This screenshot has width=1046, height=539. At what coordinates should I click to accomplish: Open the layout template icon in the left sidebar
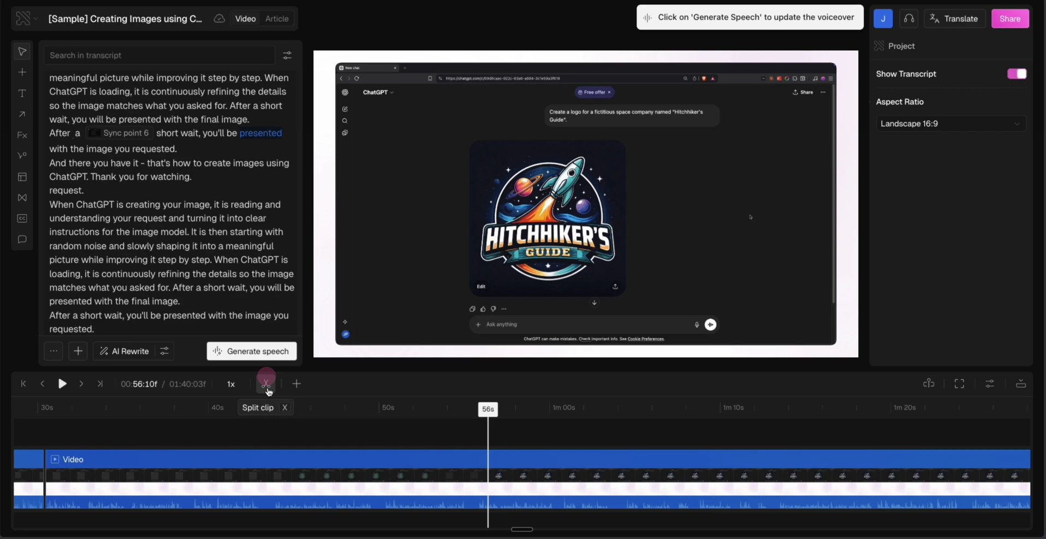point(22,177)
